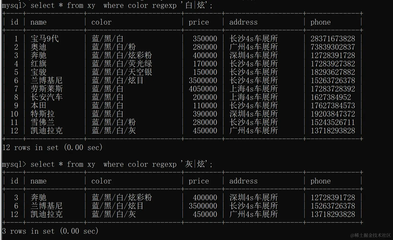Click the 'address' header of the 12-row table

(244, 22)
